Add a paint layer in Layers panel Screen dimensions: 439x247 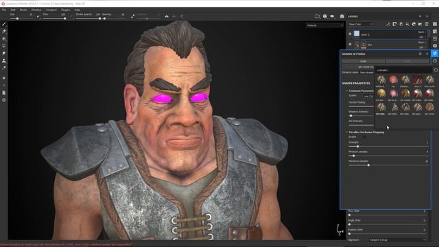pyautogui.click(x=401, y=25)
